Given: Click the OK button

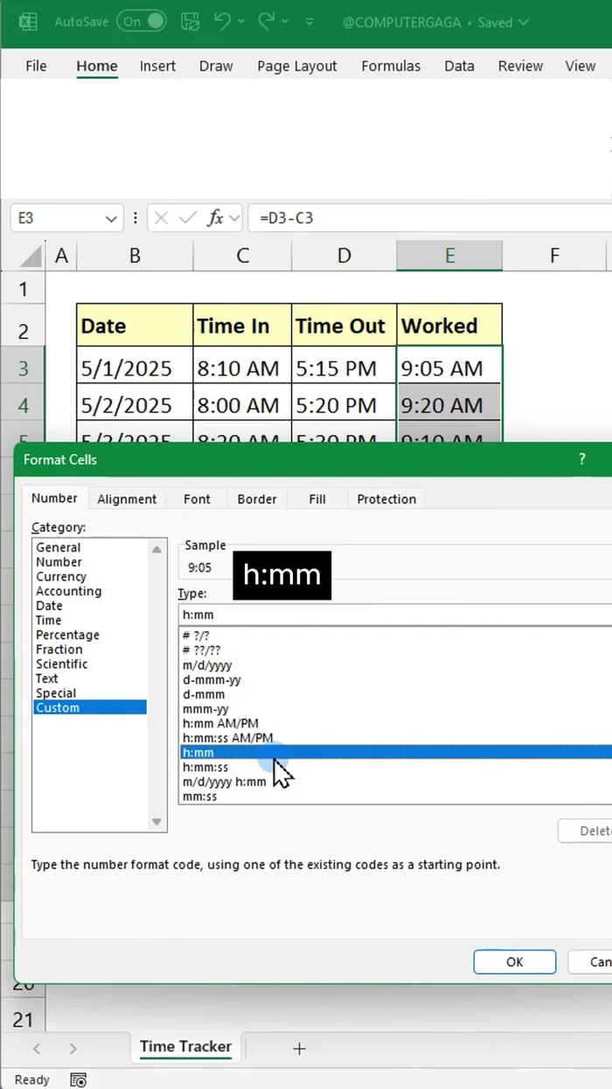Looking at the screenshot, I should click(x=514, y=961).
